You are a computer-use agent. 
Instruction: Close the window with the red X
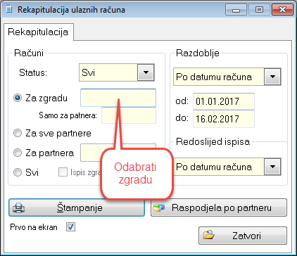pos(282,10)
